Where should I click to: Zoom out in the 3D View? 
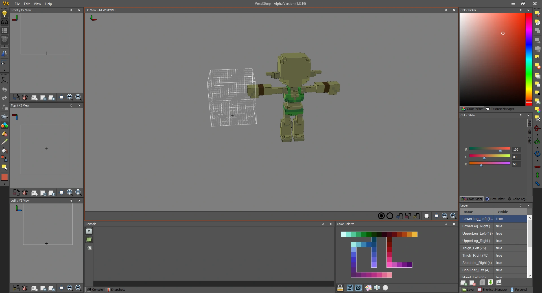point(445,216)
